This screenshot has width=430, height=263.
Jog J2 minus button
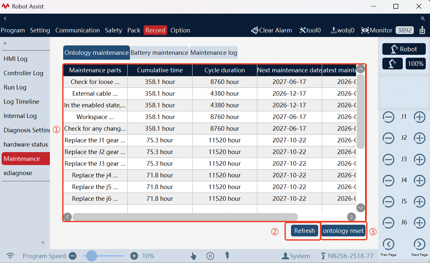click(x=389, y=138)
